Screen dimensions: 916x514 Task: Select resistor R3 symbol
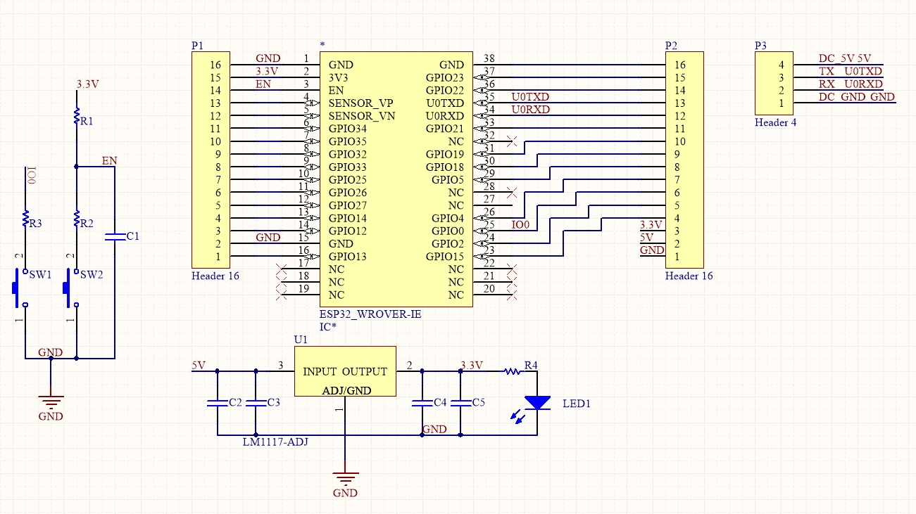[x=25, y=218]
